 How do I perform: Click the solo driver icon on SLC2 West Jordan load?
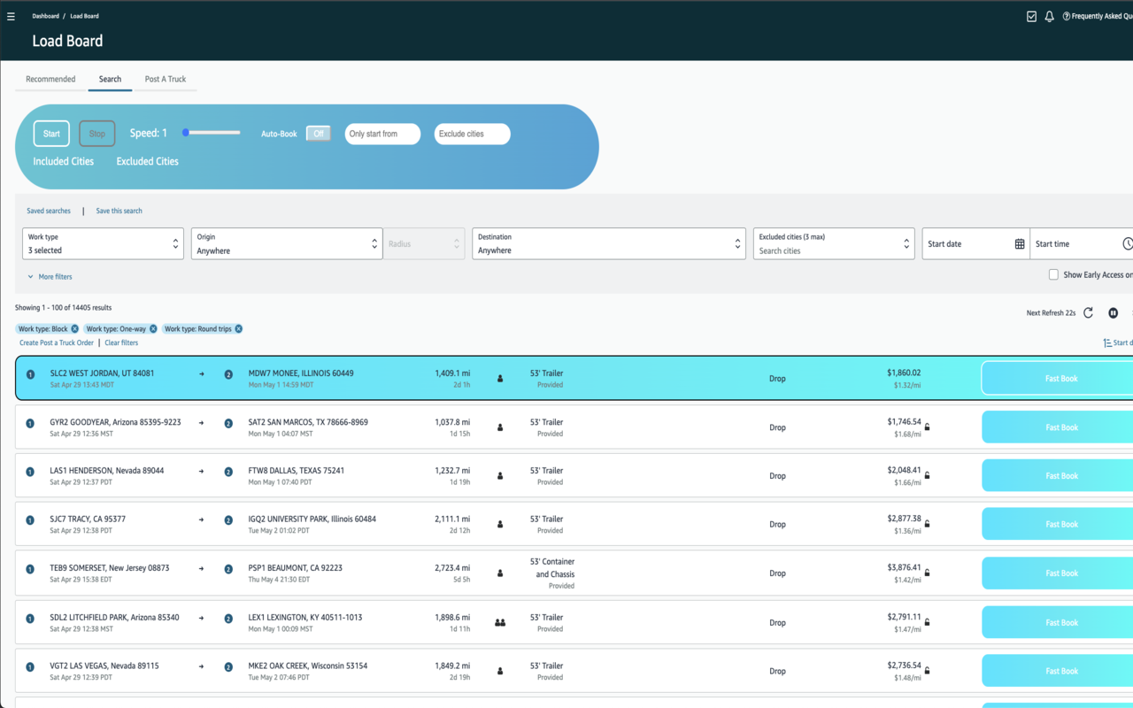pos(500,379)
